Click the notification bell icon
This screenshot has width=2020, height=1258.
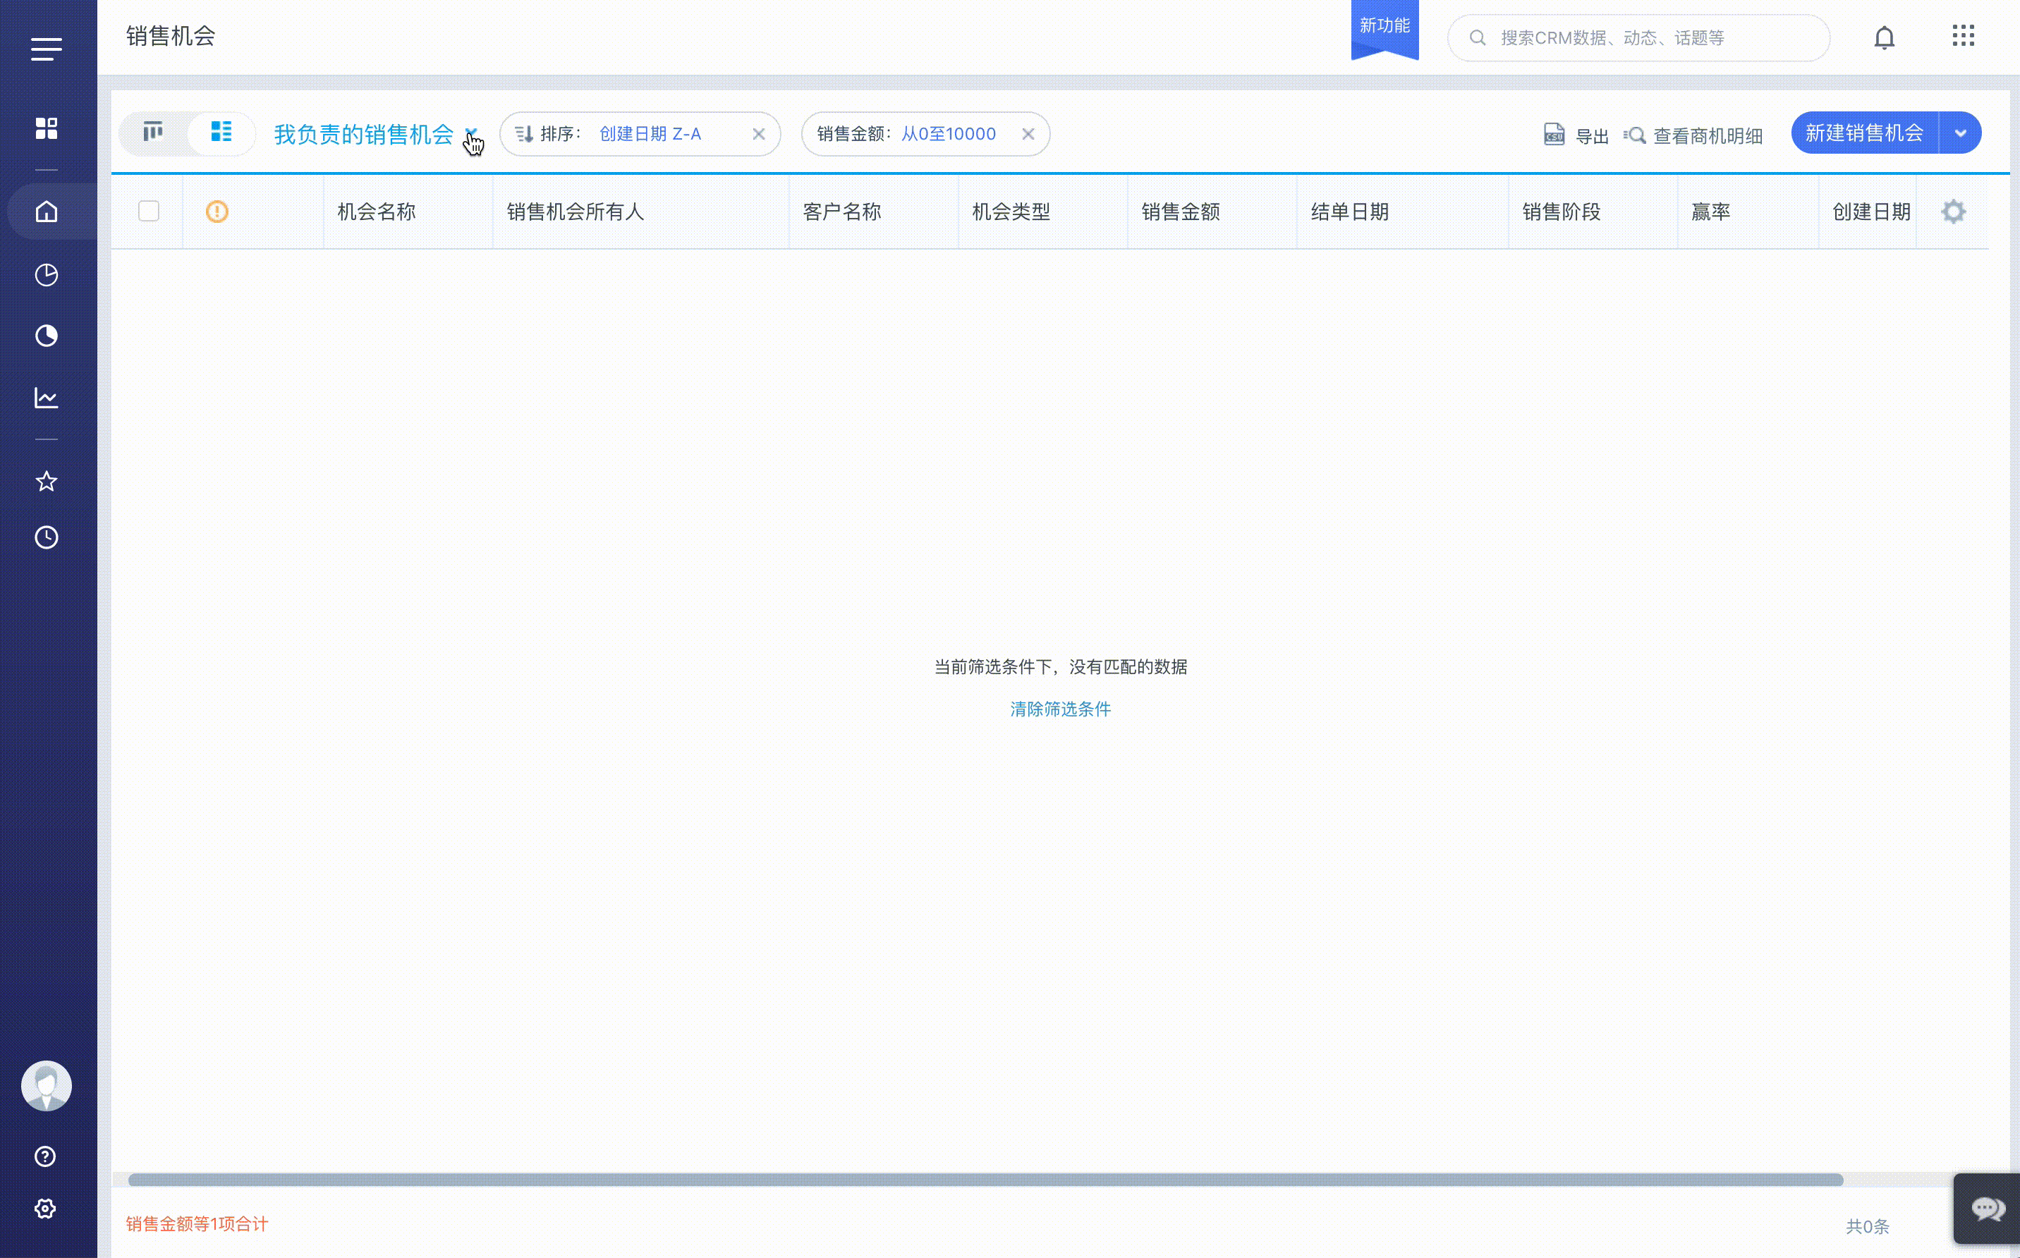[1884, 38]
